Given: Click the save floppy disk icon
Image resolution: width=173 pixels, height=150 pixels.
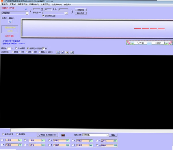Looking at the screenshot, I should click(x=63, y=52).
